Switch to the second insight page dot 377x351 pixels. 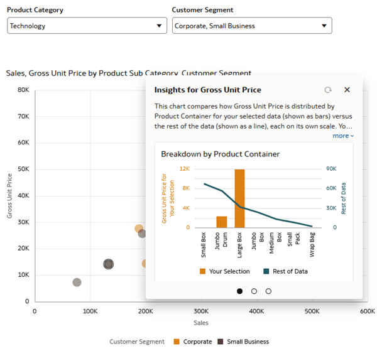[x=254, y=291]
